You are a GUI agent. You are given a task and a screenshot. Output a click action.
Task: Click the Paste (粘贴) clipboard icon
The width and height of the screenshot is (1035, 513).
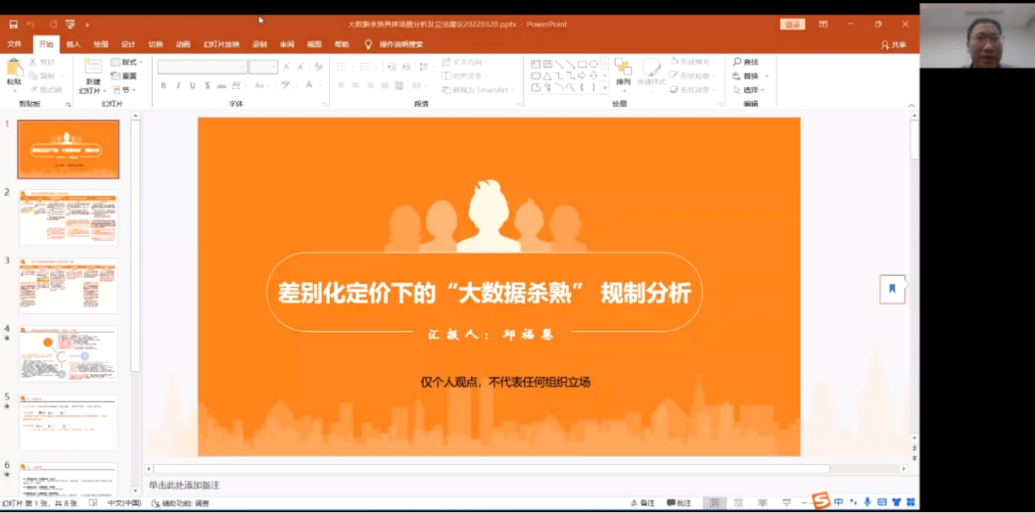click(14, 67)
